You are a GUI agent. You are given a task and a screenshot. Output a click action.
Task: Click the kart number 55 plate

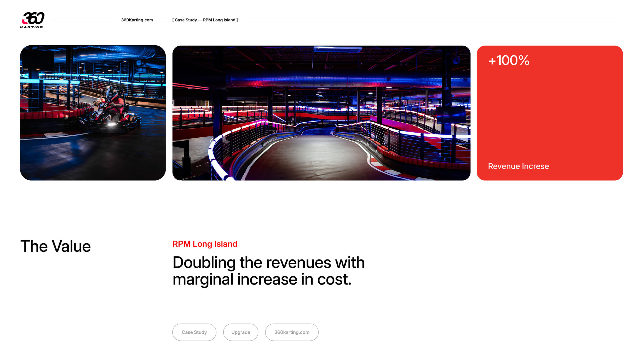104,105
